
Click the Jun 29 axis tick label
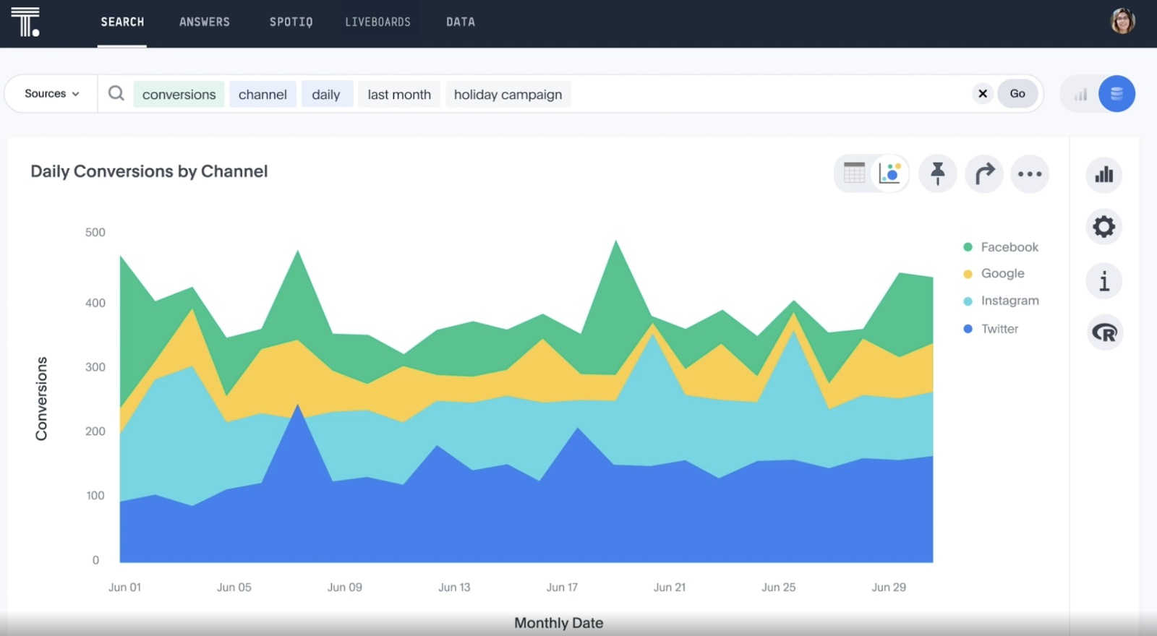point(889,588)
